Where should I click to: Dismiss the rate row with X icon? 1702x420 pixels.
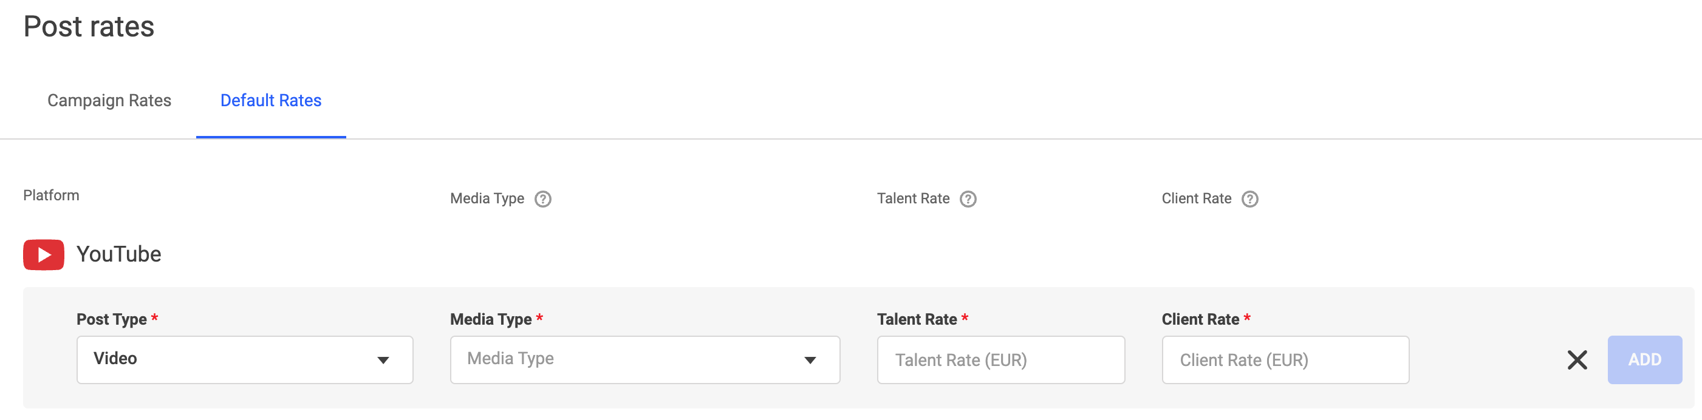pyautogui.click(x=1577, y=360)
